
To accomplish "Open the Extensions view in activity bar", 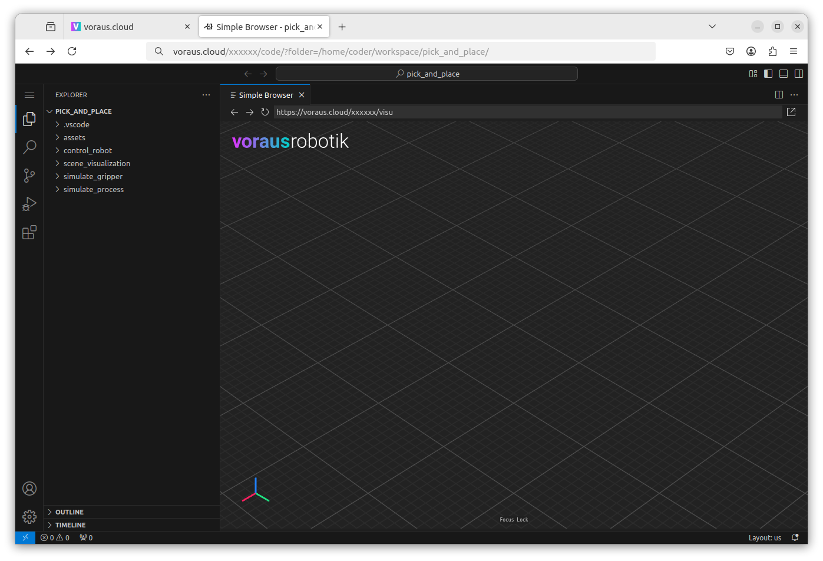I will pyautogui.click(x=29, y=233).
